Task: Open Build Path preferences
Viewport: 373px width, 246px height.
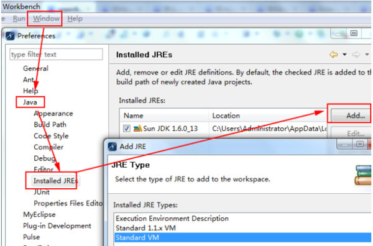Action: click(x=50, y=124)
